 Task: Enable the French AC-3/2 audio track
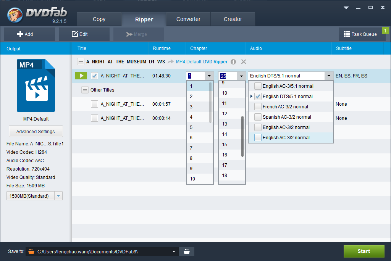pyautogui.click(x=258, y=107)
